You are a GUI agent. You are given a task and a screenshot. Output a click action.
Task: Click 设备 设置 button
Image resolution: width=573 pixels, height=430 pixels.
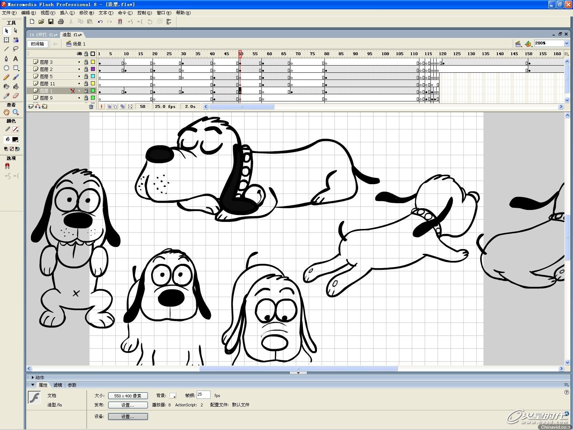(x=128, y=416)
